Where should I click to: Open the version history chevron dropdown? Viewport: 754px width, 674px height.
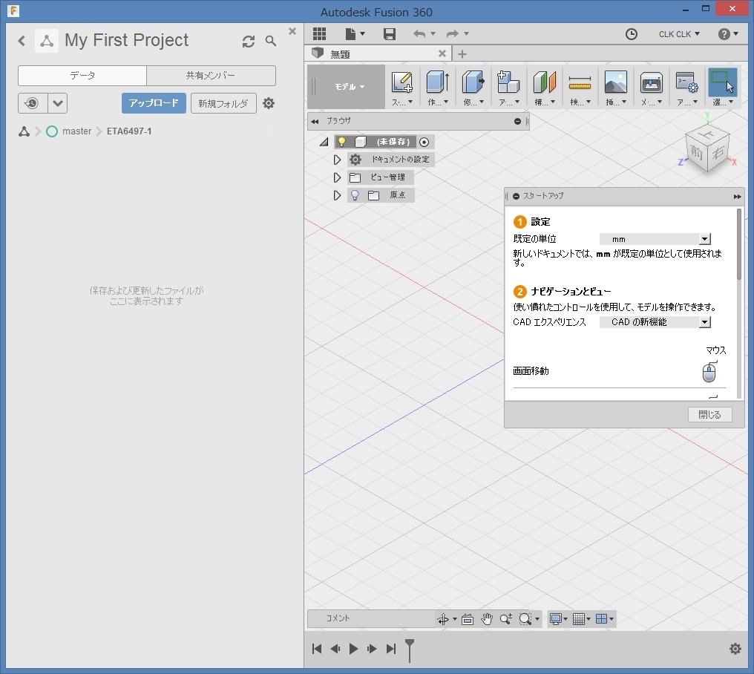(x=58, y=103)
